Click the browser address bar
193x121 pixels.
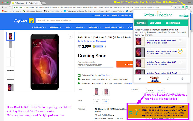point(92,7)
